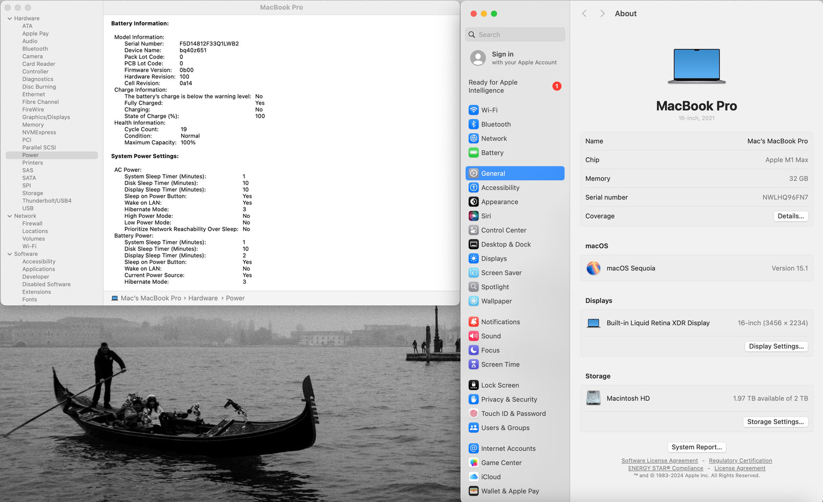Open Control Center settings
The width and height of the screenshot is (823, 502).
[x=503, y=230]
